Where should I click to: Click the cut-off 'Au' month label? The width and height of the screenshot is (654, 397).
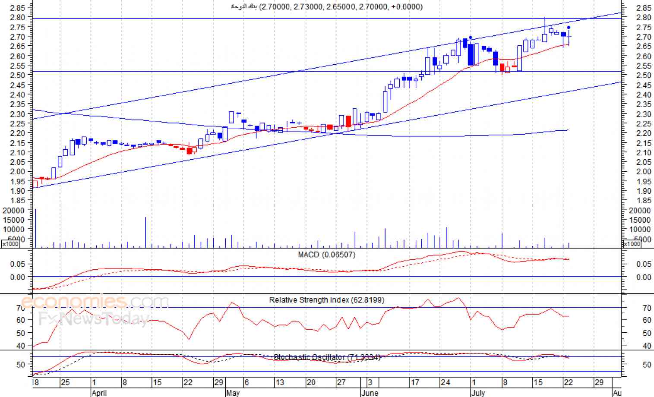coord(617,393)
